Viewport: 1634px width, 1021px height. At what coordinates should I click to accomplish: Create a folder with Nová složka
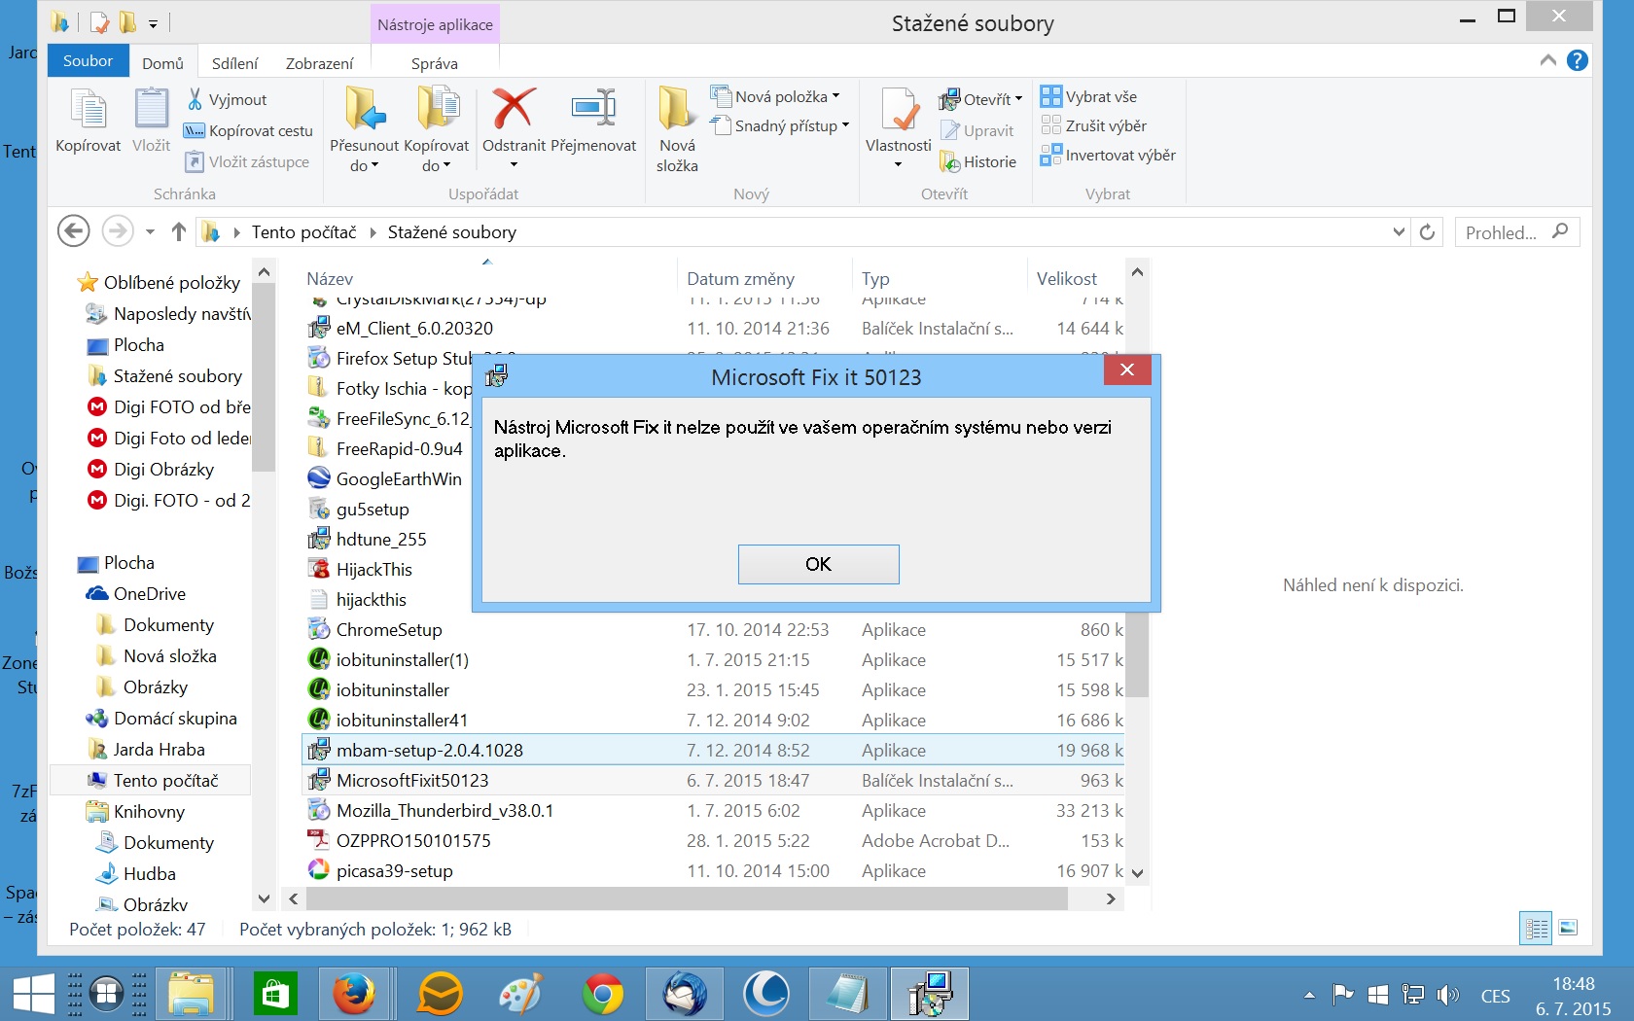(x=677, y=129)
